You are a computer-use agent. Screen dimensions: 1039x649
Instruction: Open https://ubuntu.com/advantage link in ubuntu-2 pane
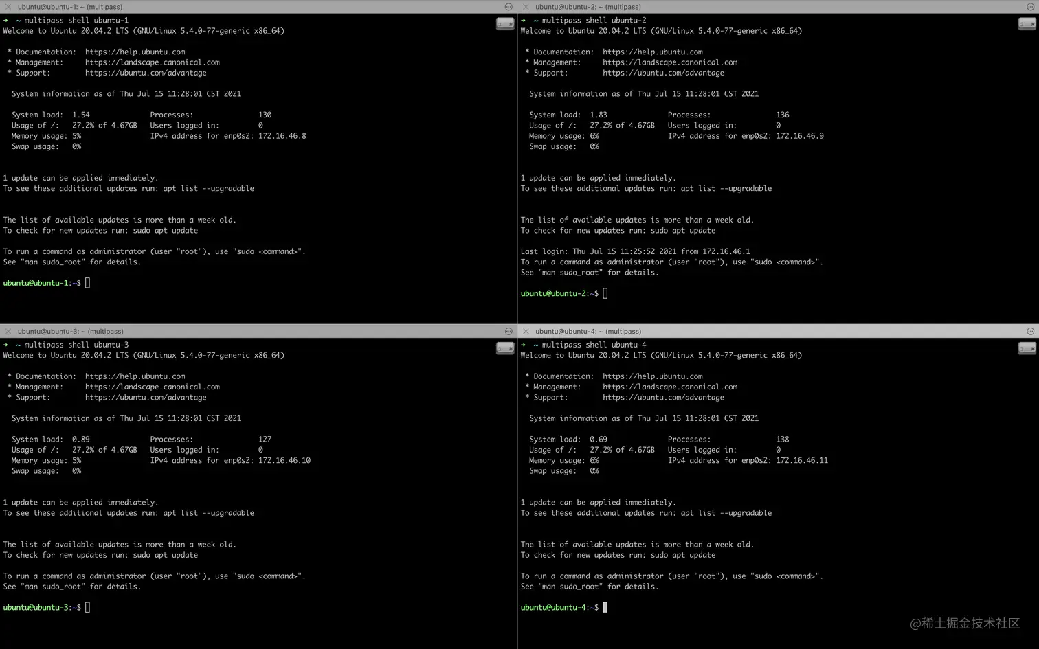pyautogui.click(x=663, y=73)
